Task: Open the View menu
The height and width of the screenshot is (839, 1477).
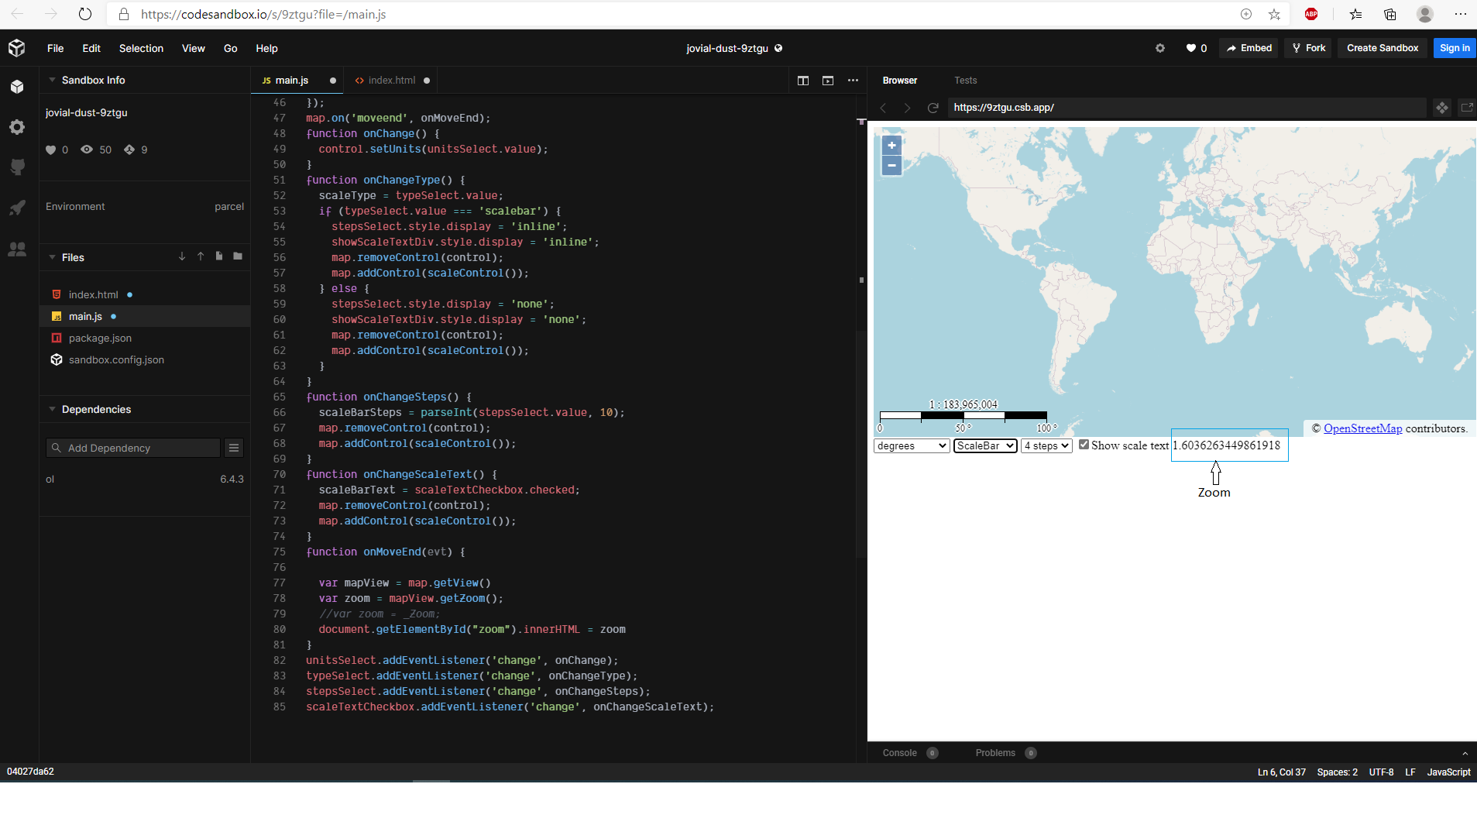Action: click(193, 48)
